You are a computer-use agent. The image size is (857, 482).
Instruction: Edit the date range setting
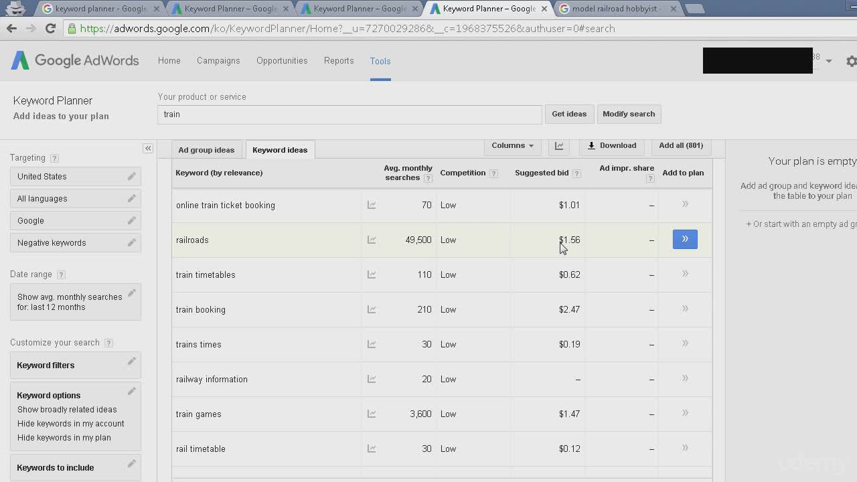click(x=132, y=293)
